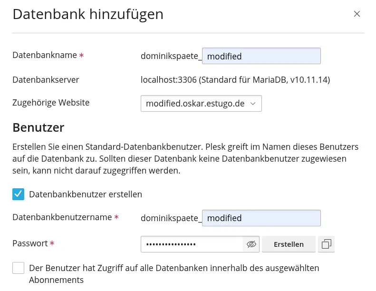Viewport: 376px width, 291px height.
Task: Enable user access to all databases checkbox
Action: [19, 268]
